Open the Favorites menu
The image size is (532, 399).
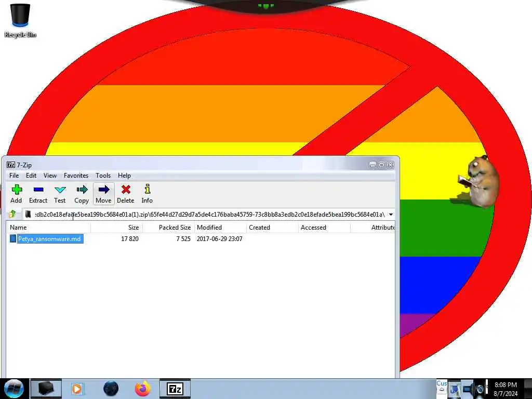pyautogui.click(x=76, y=176)
